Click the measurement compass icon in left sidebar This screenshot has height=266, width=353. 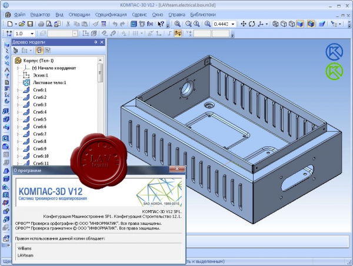click(6, 69)
